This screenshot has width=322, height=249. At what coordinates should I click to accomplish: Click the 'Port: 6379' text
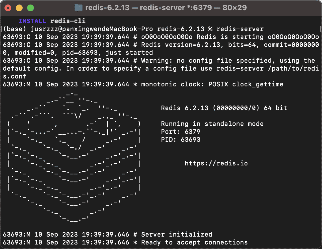click(x=180, y=132)
